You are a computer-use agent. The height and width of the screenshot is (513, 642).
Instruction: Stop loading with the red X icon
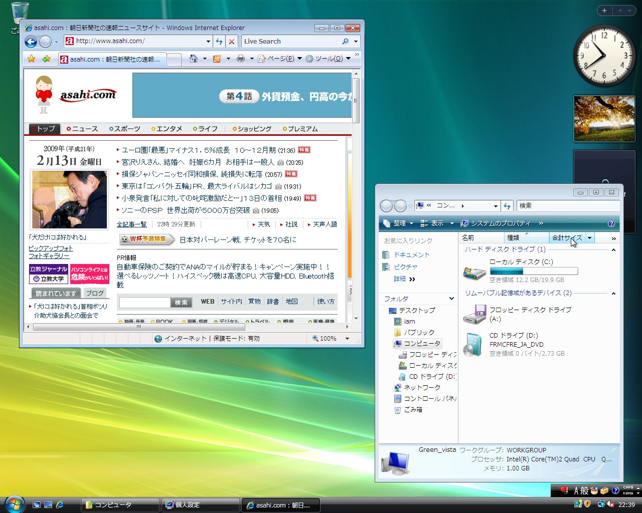pos(231,42)
